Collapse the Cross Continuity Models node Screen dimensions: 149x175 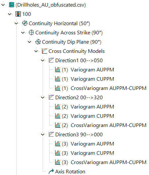36,51
